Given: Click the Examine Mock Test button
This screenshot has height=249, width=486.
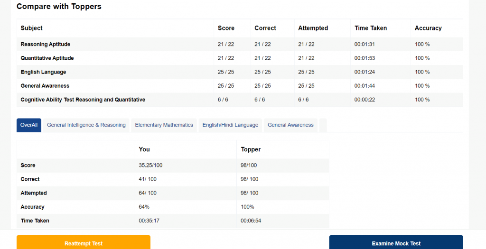Looking at the screenshot, I should 396,242.
